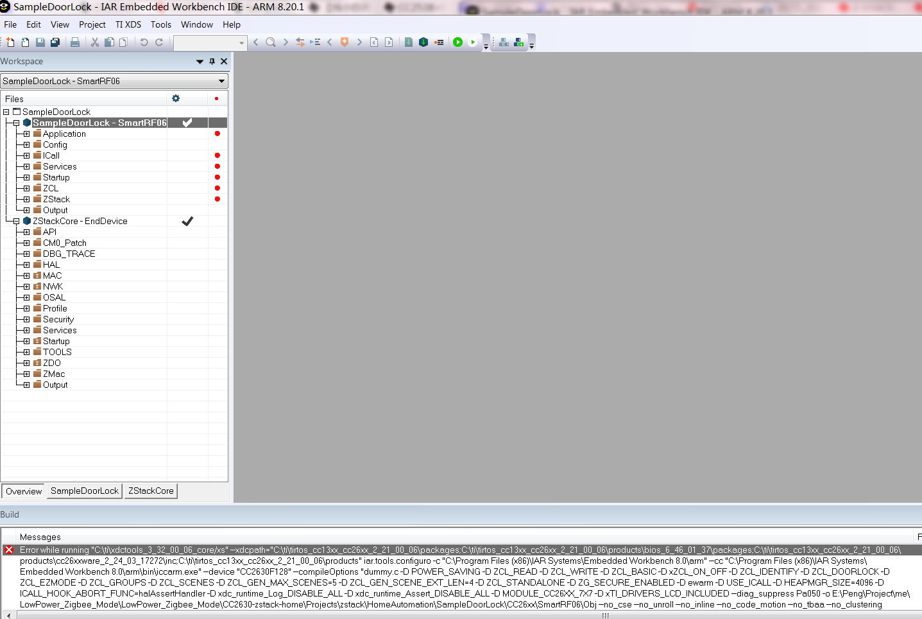This screenshot has height=619, width=922.
Task: Open the Project menu
Action: pos(92,24)
